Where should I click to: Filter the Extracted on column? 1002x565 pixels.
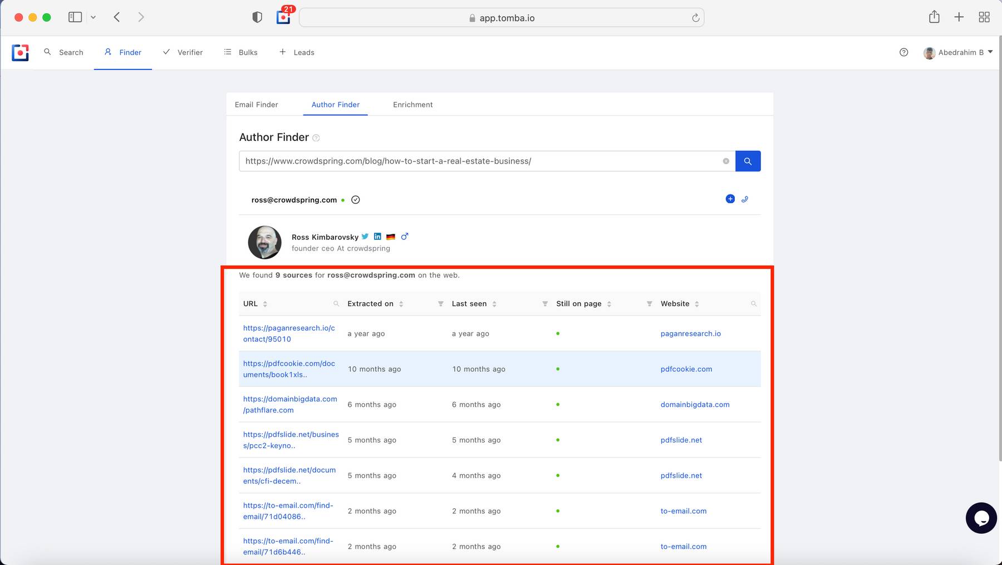coord(440,304)
